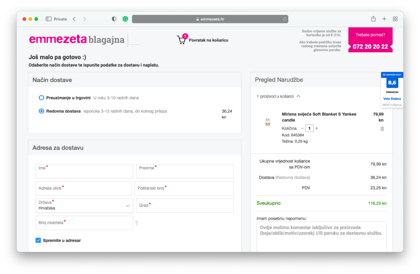Click the Ime input field
This screenshot has height=274, width=420.
(x=84, y=171)
